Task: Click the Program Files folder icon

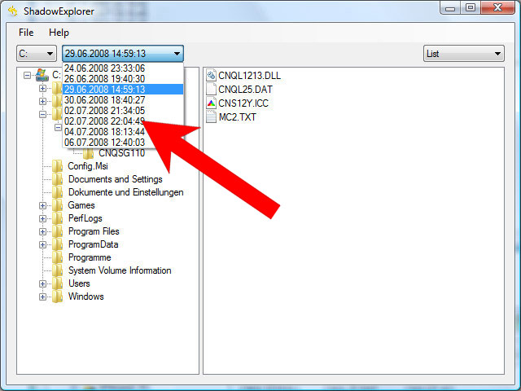Action: coord(58,231)
